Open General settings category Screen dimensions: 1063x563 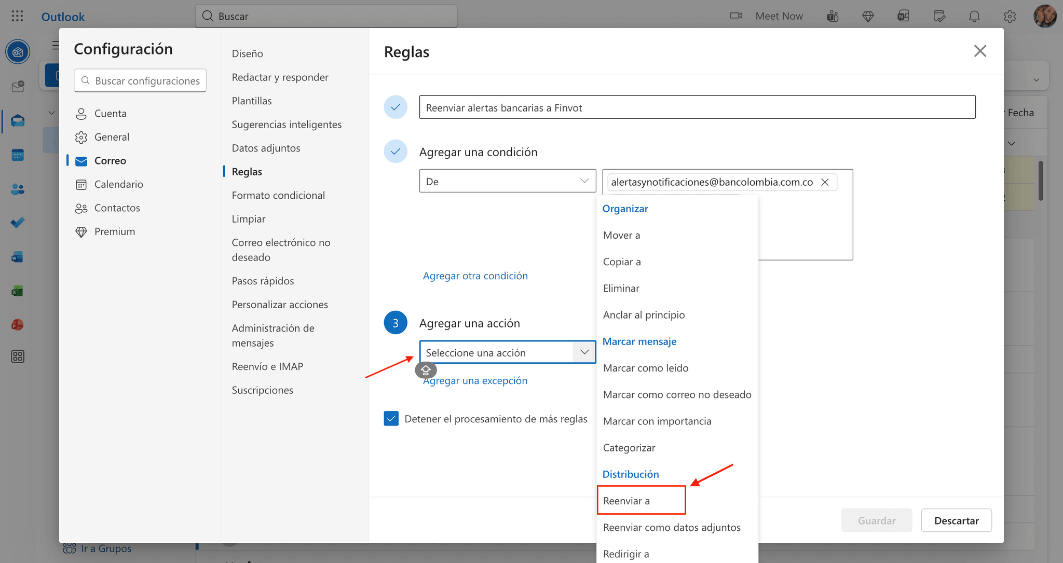140,137
